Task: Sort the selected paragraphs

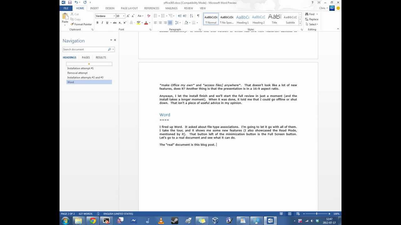Action: coord(191,16)
